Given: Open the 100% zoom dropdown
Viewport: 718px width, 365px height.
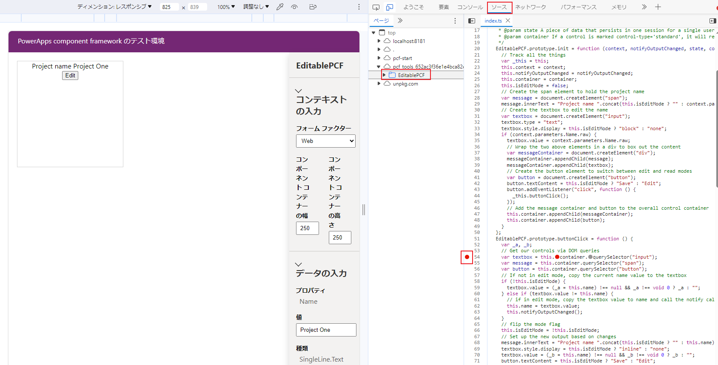Looking at the screenshot, I should tap(226, 7).
